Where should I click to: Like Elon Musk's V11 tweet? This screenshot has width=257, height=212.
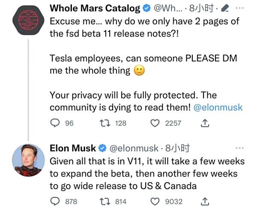[x=155, y=201]
